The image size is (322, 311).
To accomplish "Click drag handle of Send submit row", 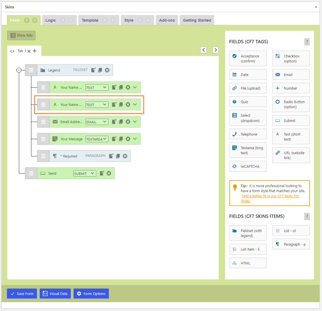I will tap(31, 173).
